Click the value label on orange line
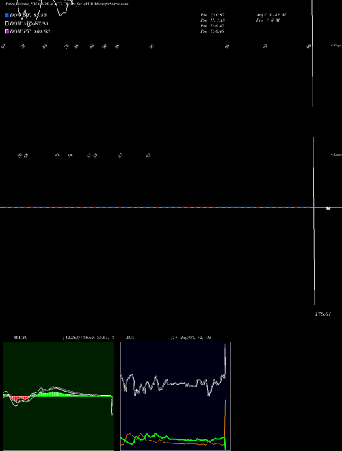 pos(328,209)
